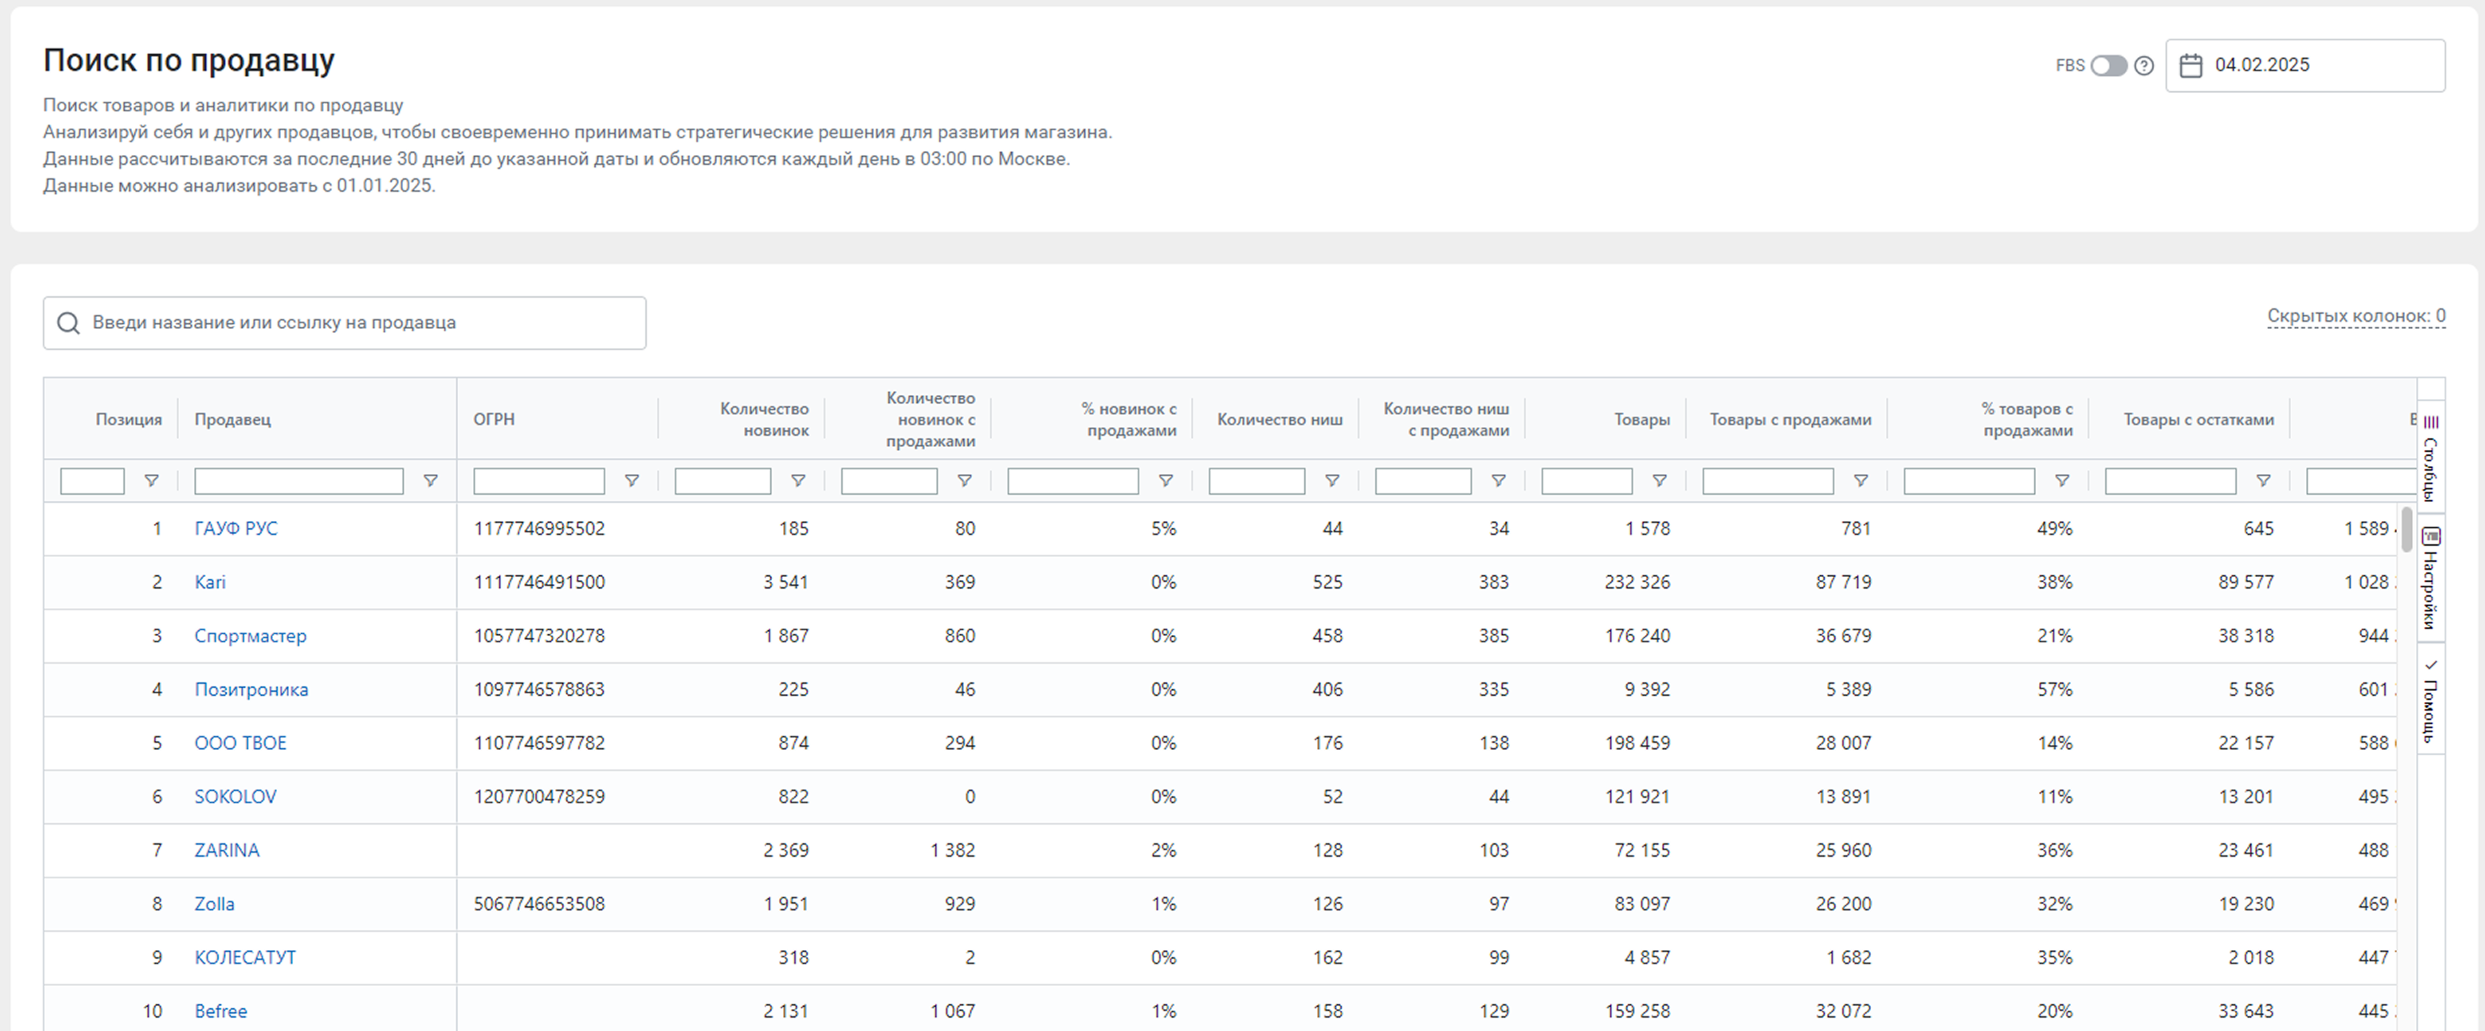This screenshot has height=1031, width=2485.
Task: Open the FBS help question-mark icon
Action: (x=2144, y=66)
